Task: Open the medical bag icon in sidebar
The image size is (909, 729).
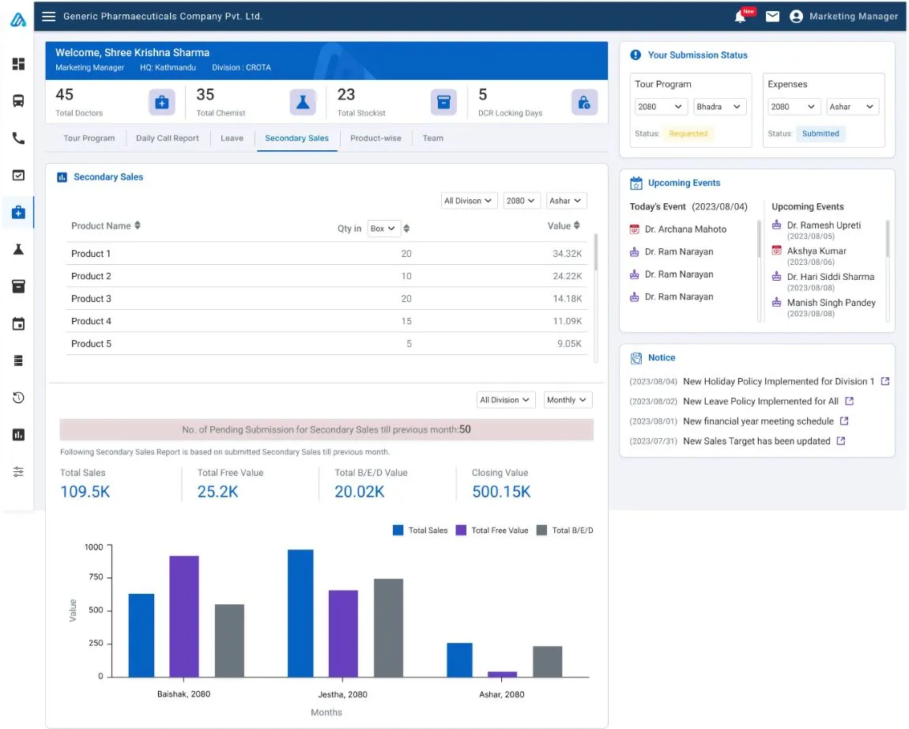Action: pos(18,212)
